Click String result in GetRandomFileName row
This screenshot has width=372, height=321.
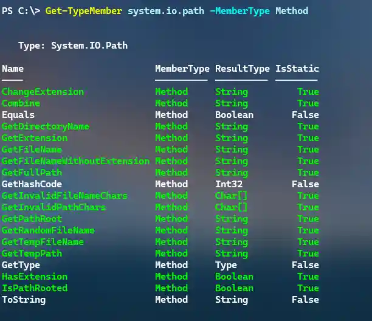pos(232,230)
